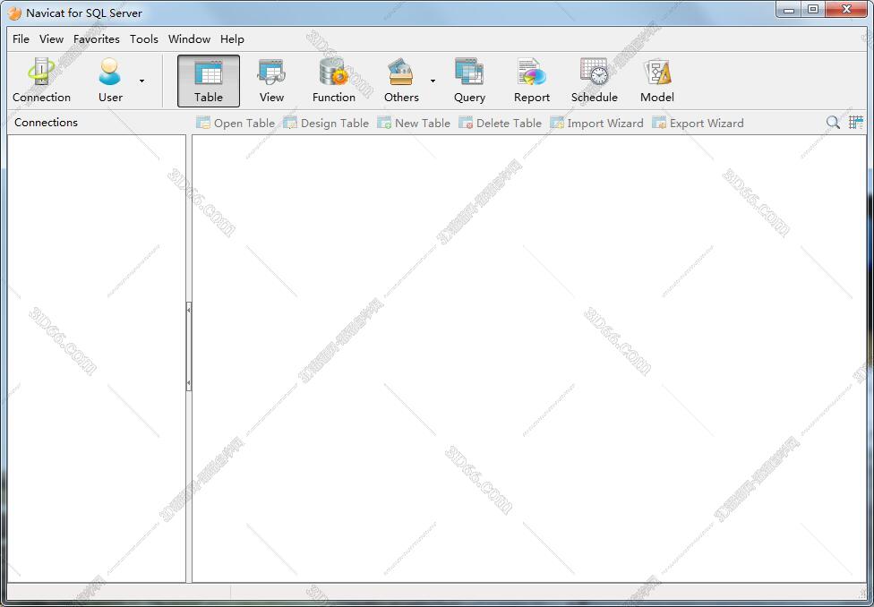The image size is (874, 607).
Task: Expand the Others dropdown arrow
Action: coord(433,81)
